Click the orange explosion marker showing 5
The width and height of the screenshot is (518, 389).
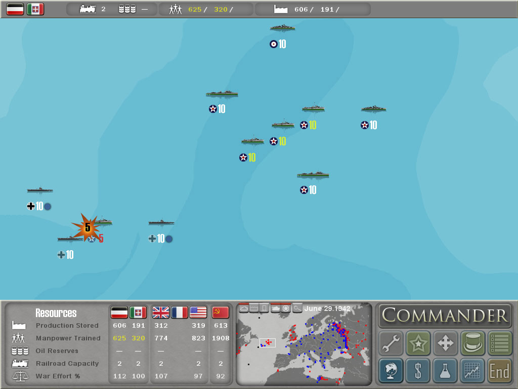pos(87,227)
